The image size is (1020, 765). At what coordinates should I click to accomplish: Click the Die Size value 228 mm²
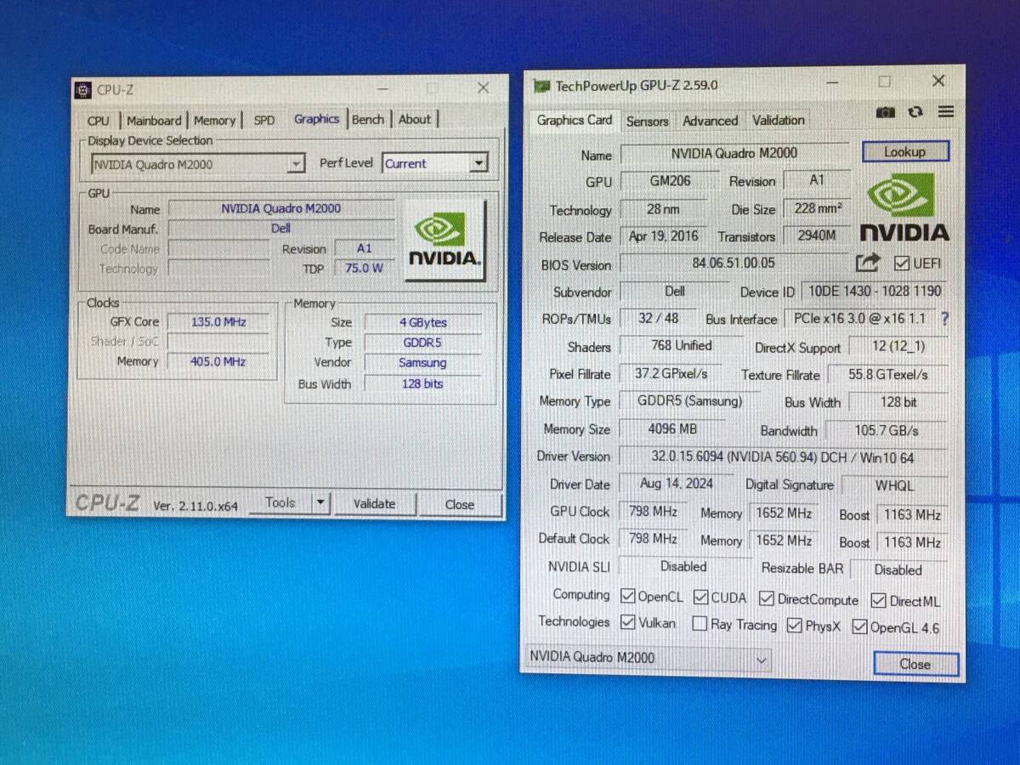[x=818, y=208]
